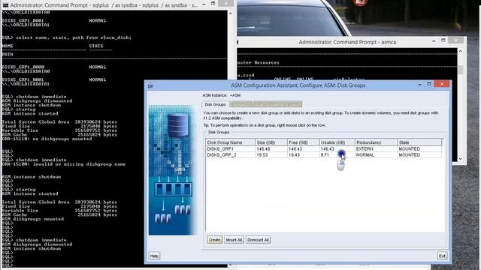Click the sqlplus Command Prompt title icon
The width and height of the screenshot is (481, 270).
5,5
